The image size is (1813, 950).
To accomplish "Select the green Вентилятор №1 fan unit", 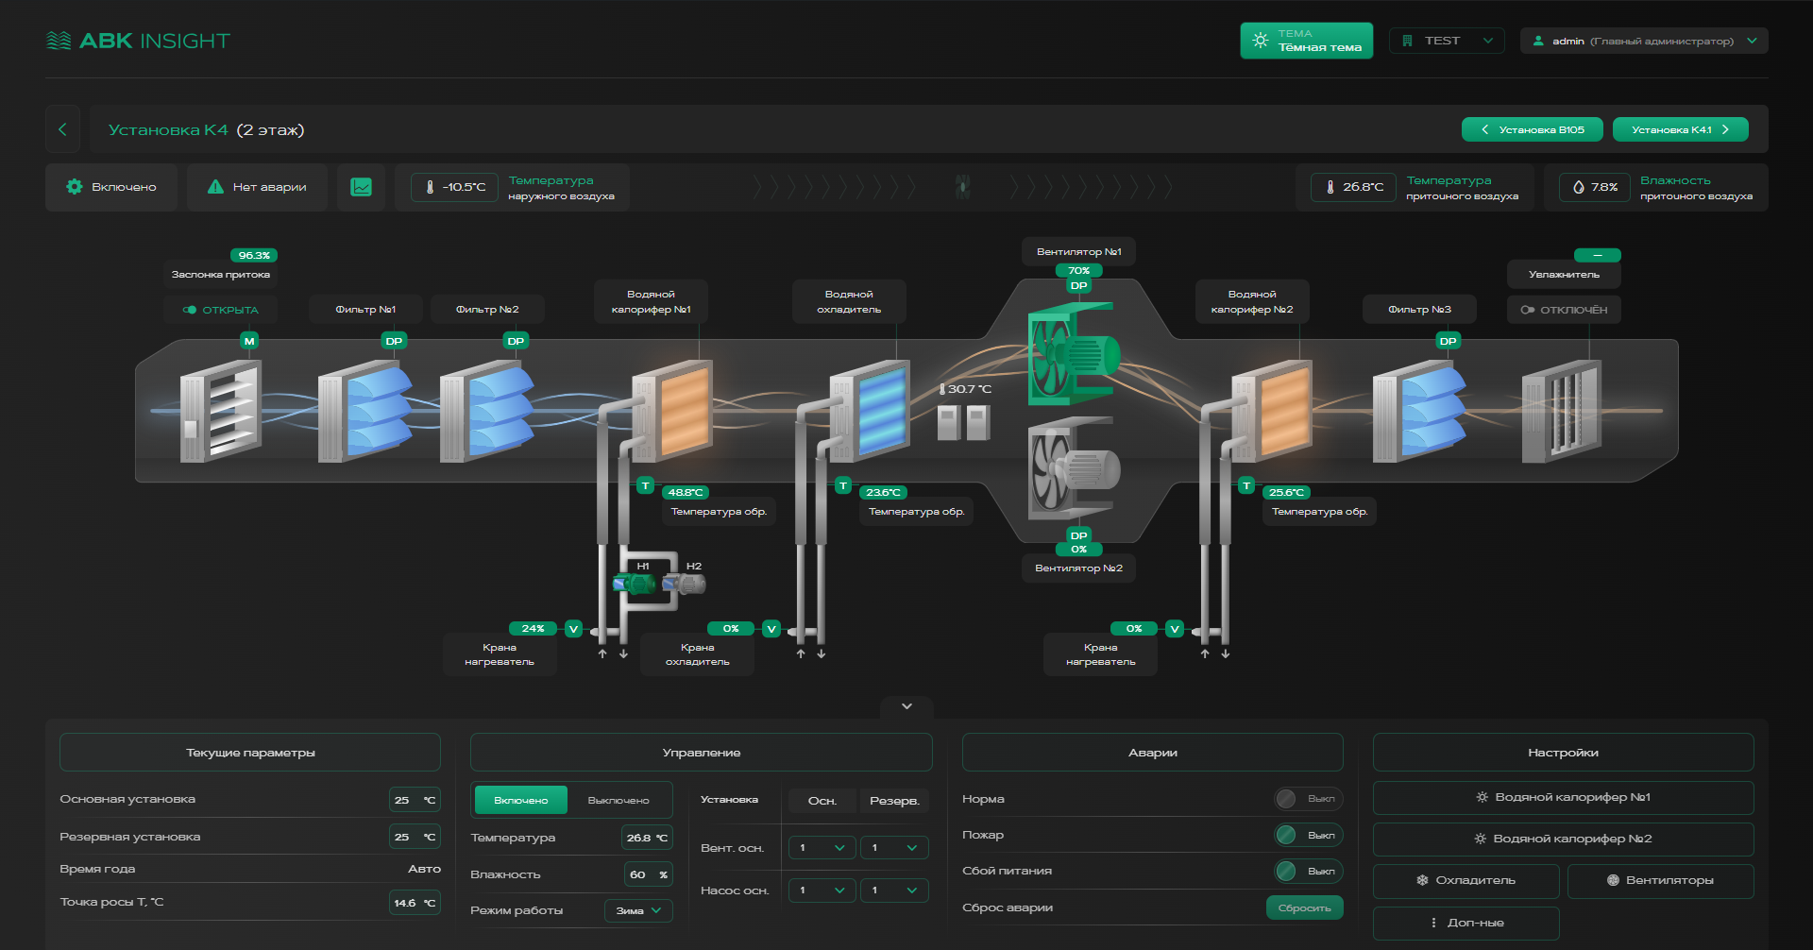I will coord(1072,355).
